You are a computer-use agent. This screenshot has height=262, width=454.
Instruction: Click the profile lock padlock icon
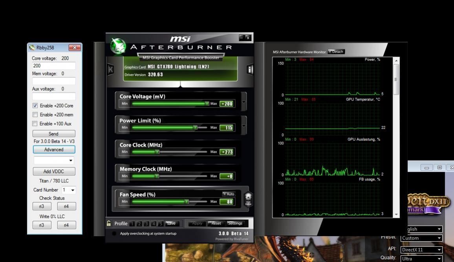pos(108,223)
